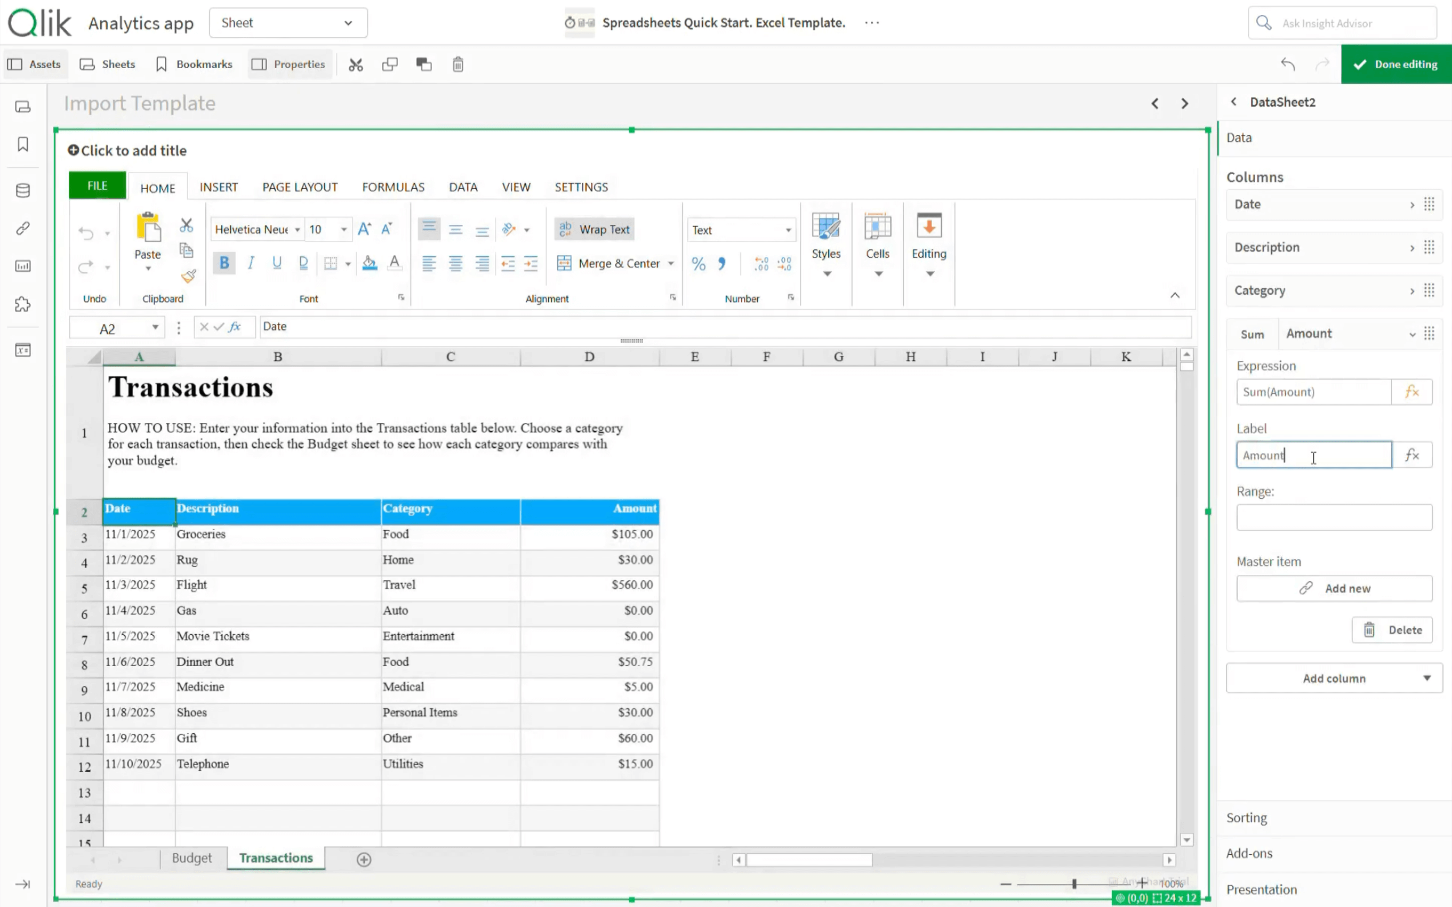Click the Range input field
This screenshot has width=1452, height=907.
click(1334, 517)
